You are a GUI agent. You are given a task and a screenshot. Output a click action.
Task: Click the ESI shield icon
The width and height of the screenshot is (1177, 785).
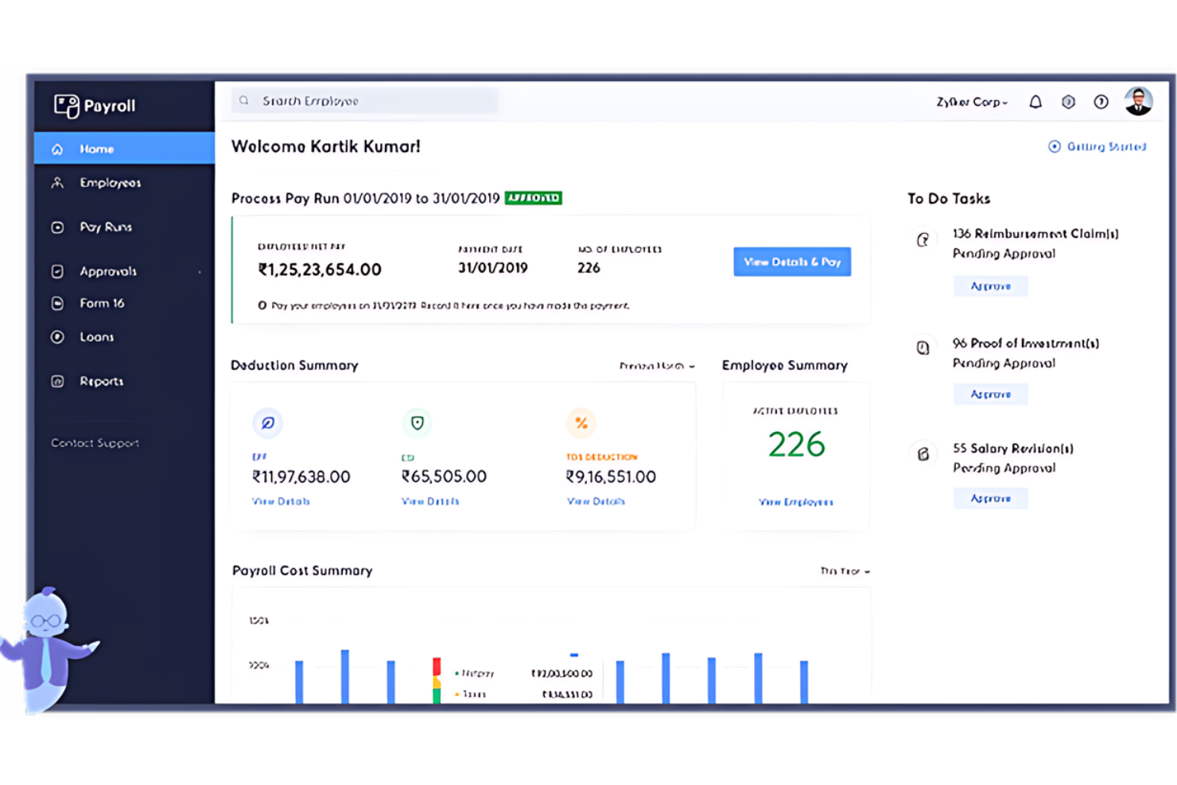[418, 423]
